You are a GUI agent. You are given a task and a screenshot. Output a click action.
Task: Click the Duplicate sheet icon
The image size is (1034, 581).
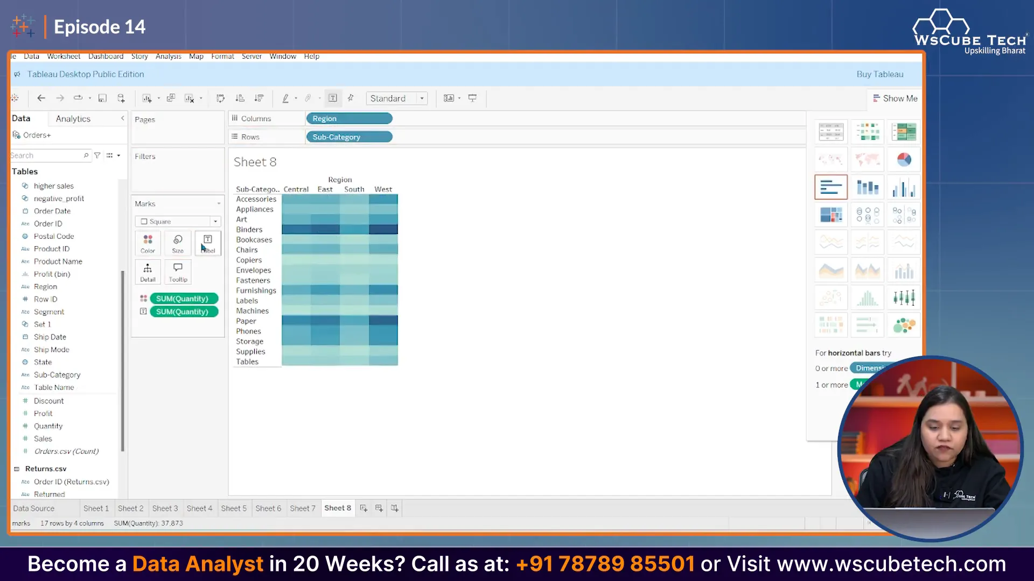tap(171, 98)
